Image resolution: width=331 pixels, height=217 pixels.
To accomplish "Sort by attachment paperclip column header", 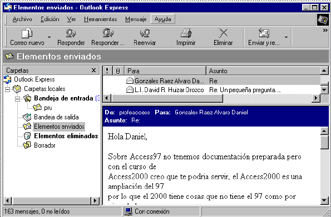I will point(118,71).
